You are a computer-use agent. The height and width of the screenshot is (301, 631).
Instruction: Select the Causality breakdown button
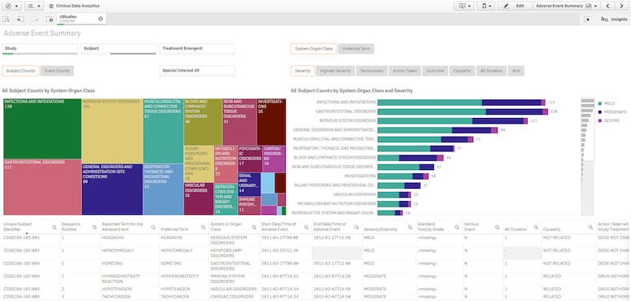[x=462, y=71]
